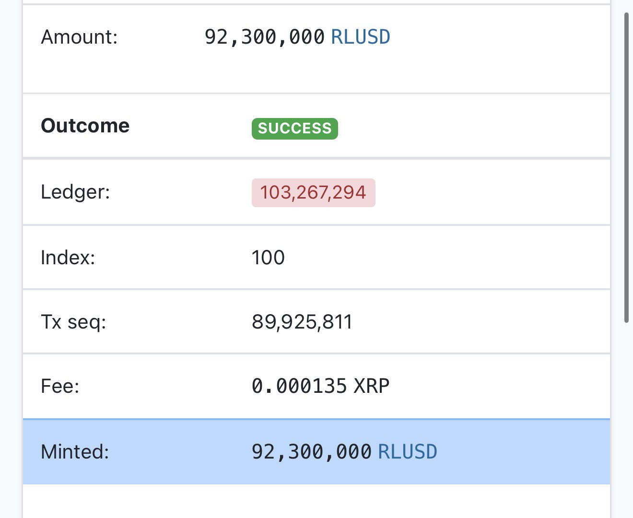The image size is (633, 518).
Task: Click the Tx seq: label
Action: click(73, 322)
